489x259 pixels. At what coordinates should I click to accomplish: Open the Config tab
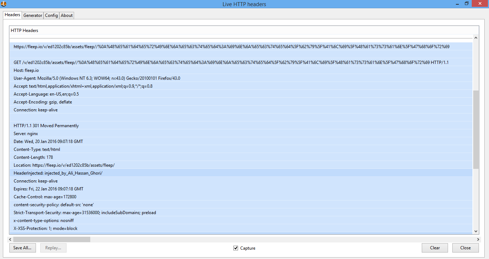(51, 15)
